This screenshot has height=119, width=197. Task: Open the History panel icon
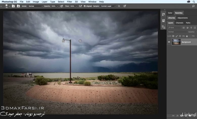[163, 14]
